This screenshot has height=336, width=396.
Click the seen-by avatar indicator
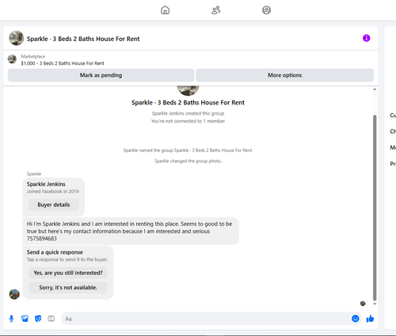[x=363, y=304]
